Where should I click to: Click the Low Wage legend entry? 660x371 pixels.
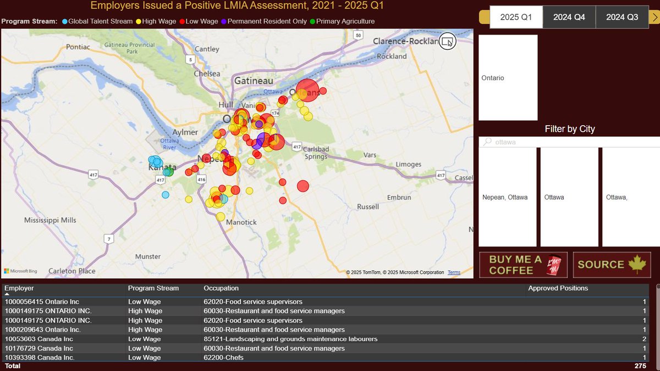[x=199, y=21]
